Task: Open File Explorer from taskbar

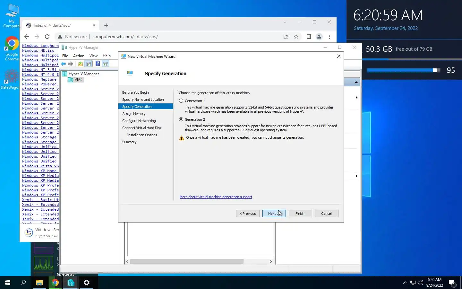Action: point(39,283)
